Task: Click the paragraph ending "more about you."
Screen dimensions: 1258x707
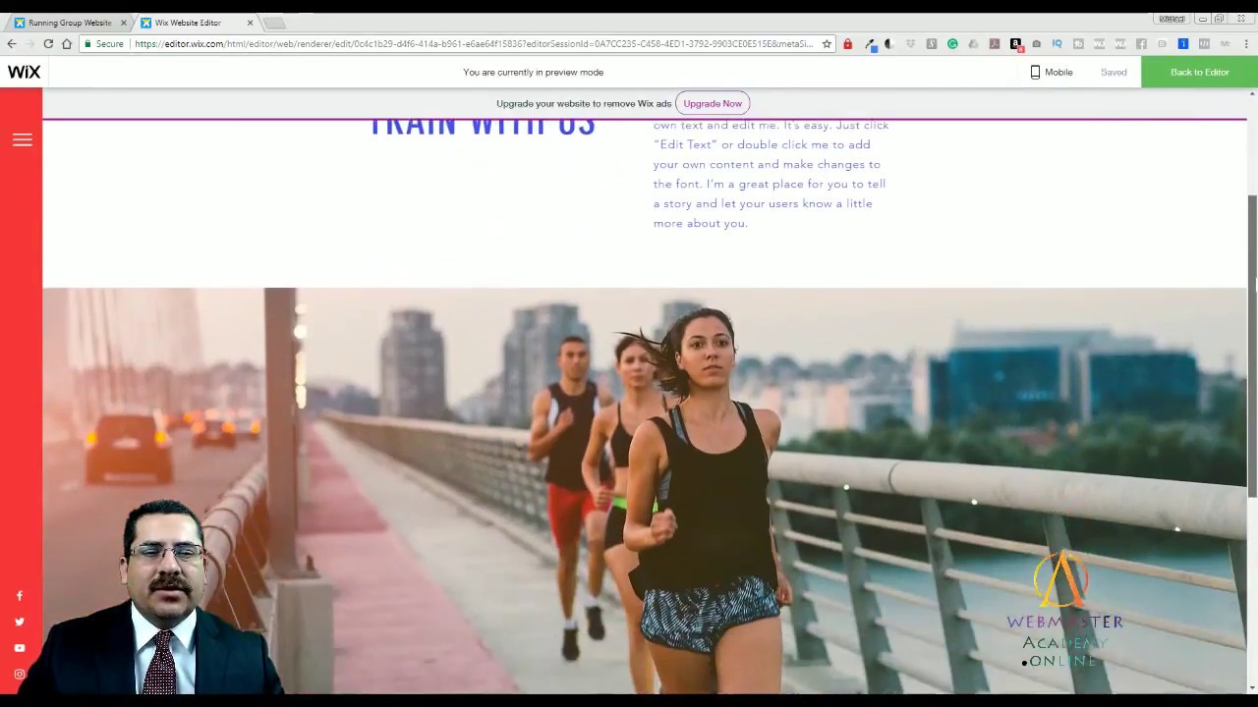Action: coord(772,174)
